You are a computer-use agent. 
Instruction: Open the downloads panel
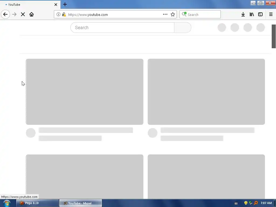click(x=243, y=15)
